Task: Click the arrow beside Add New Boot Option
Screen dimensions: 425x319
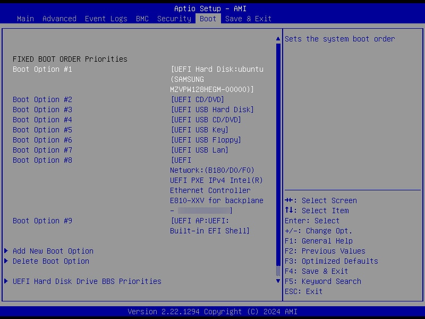Action: [x=6, y=251]
